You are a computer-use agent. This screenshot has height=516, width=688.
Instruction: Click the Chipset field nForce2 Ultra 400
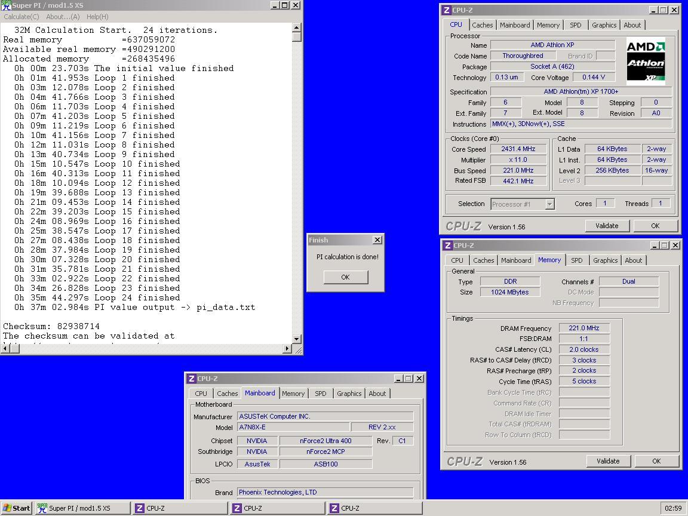[325, 441]
